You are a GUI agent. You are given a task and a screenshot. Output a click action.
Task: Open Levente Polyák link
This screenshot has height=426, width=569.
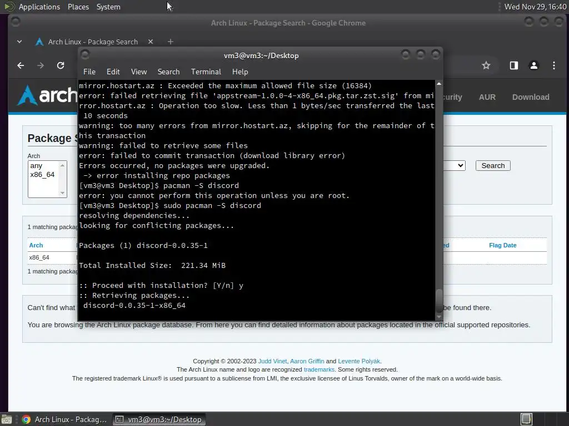[x=359, y=361]
